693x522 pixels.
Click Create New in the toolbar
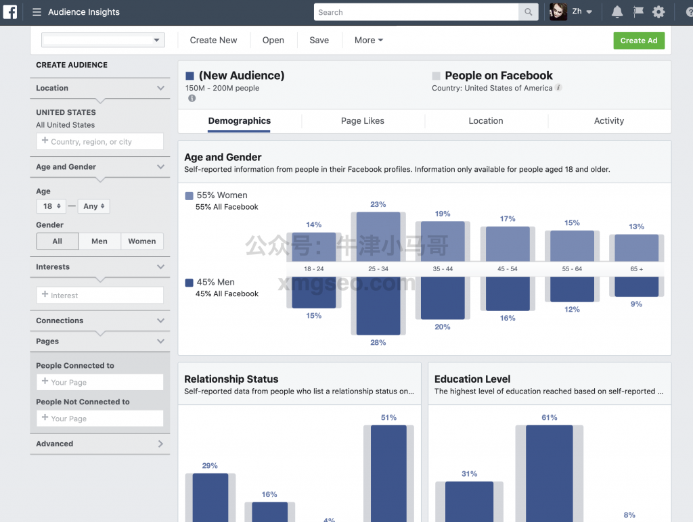tap(213, 40)
